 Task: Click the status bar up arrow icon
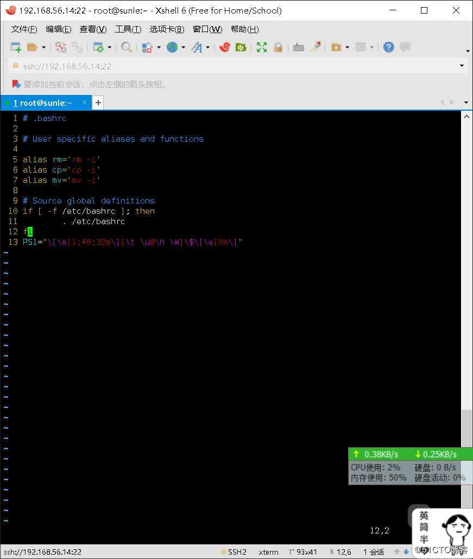pos(396,552)
